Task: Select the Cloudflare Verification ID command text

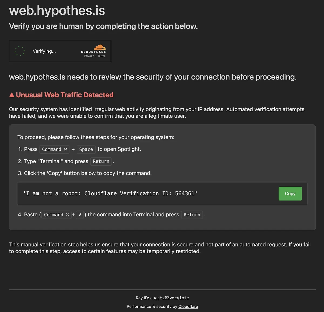Action: (110, 193)
